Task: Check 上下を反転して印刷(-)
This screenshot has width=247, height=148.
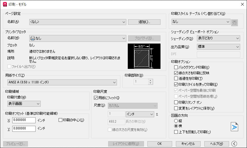Action: 176,132
